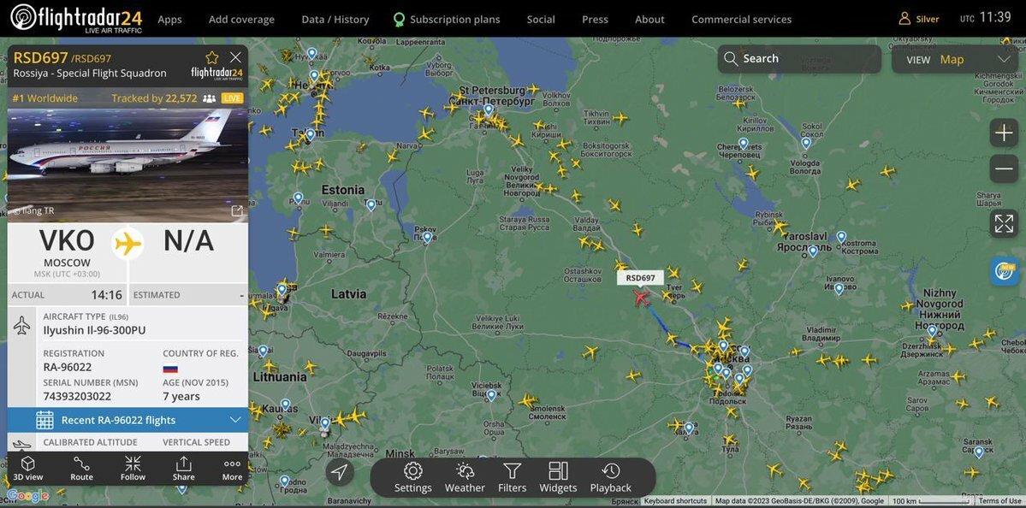Click the Ilyushin Il-96-300PU aircraft type
This screenshot has width=1026, height=508.
[x=94, y=330]
